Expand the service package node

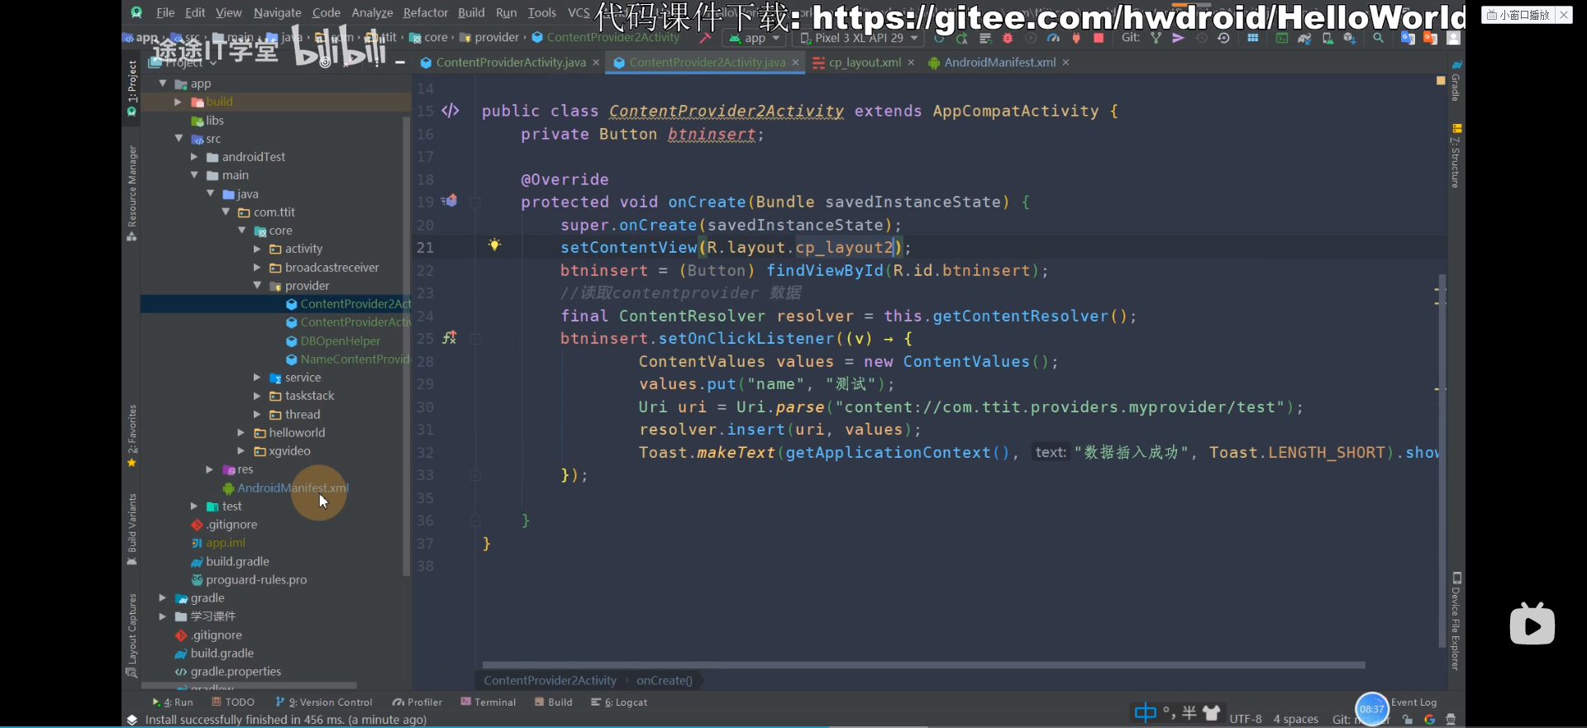[257, 378]
